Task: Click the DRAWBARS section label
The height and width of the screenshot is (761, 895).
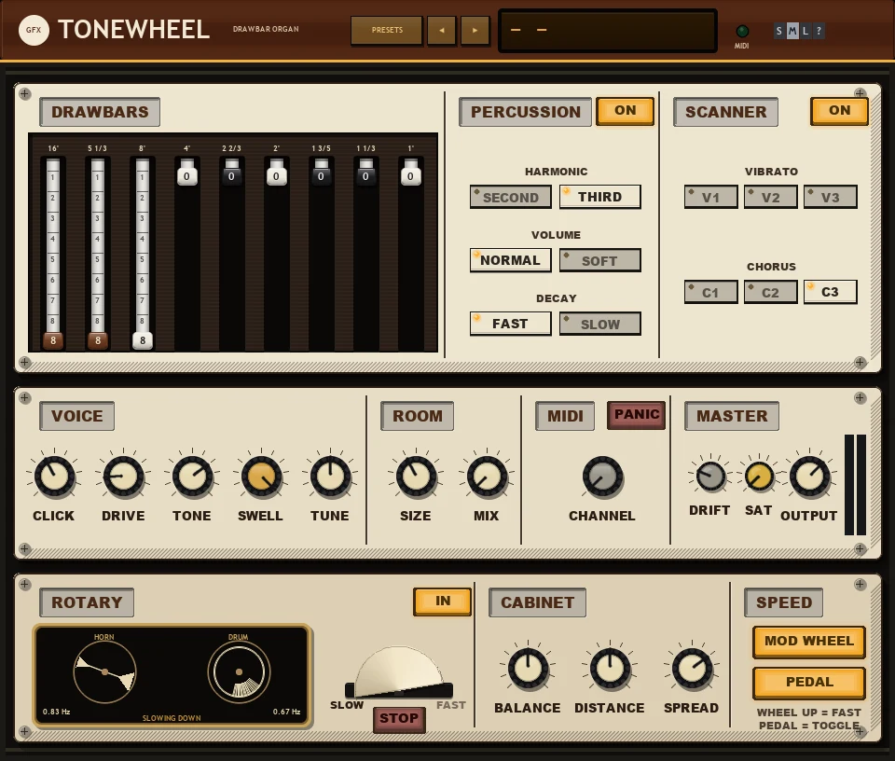Action: 100,112
